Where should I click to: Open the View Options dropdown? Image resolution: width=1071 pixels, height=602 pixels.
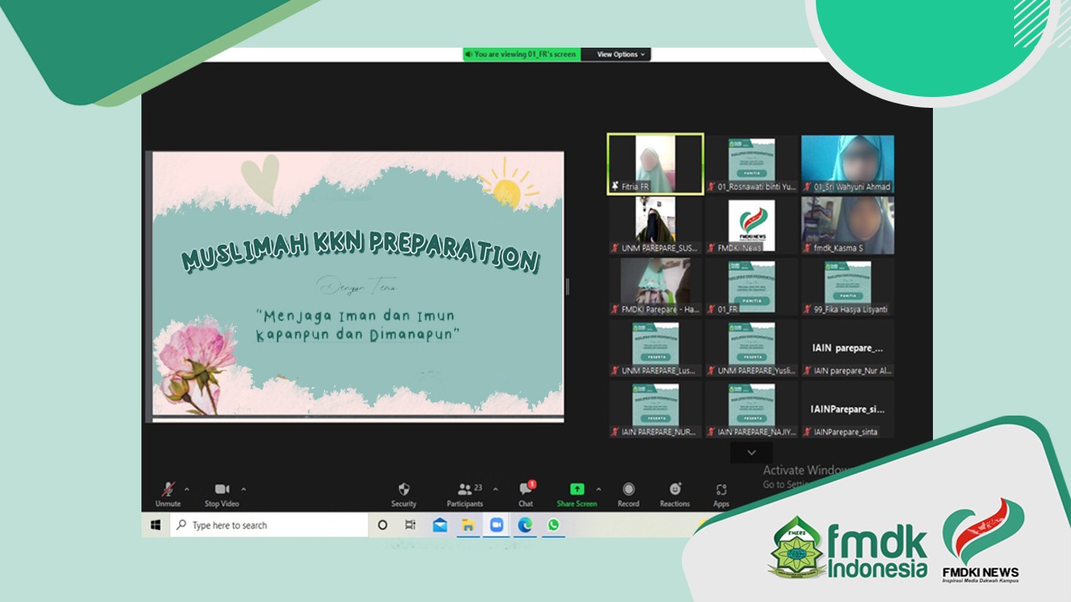pos(620,54)
